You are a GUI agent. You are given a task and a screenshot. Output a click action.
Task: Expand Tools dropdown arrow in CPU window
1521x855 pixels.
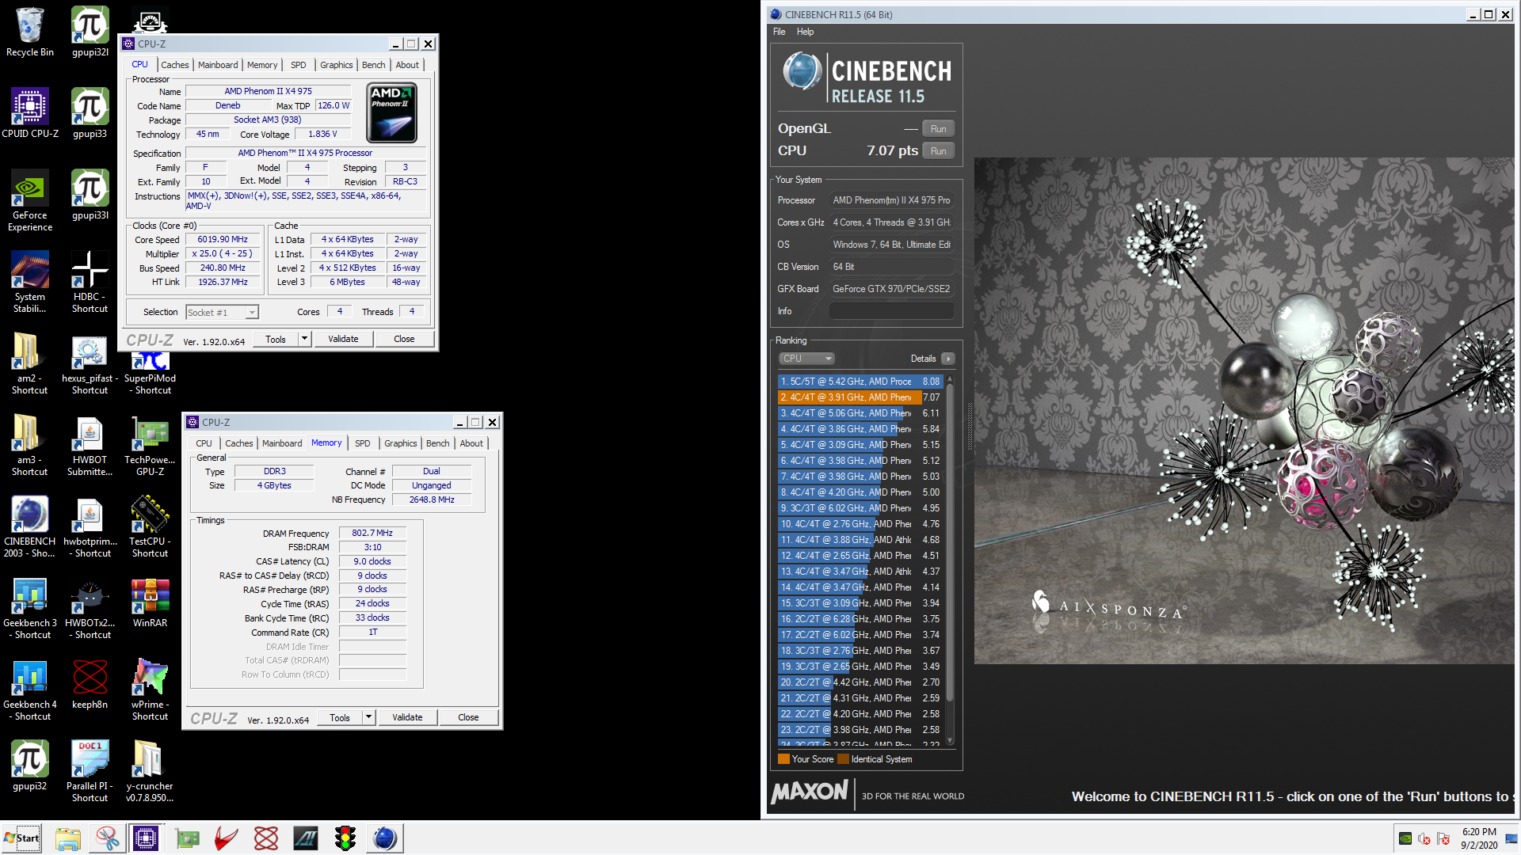304,339
